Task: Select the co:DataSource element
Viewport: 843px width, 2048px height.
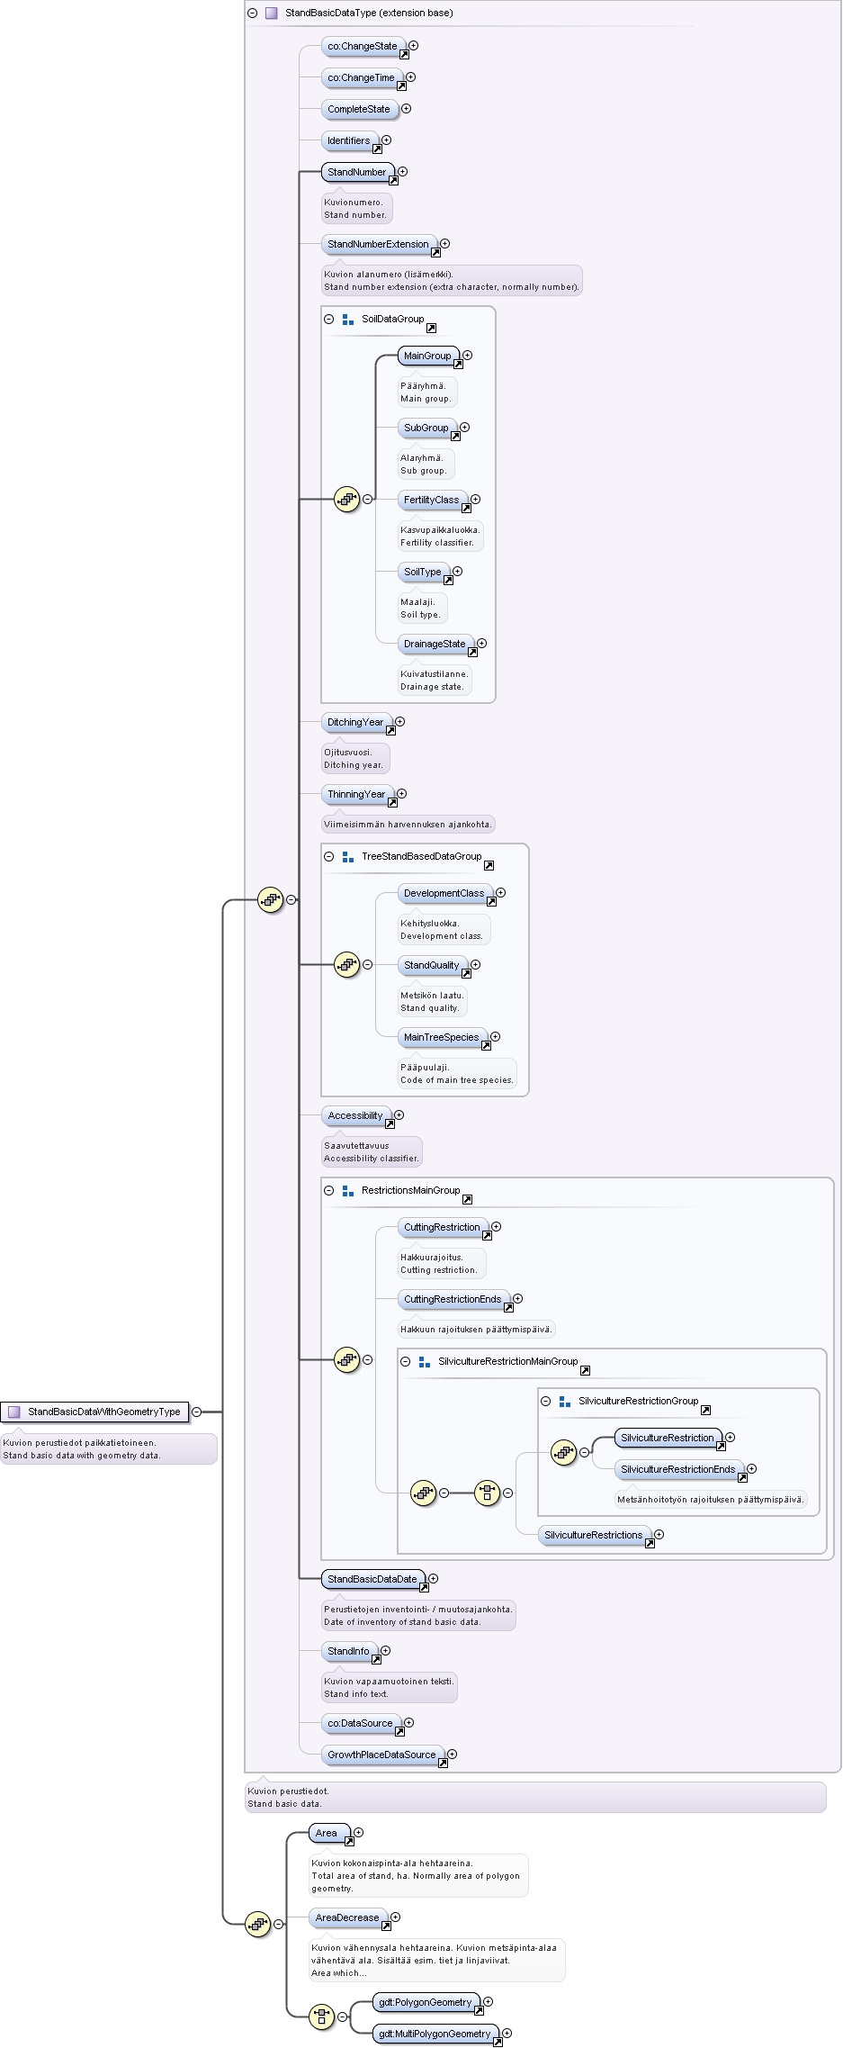Action: point(362,1723)
